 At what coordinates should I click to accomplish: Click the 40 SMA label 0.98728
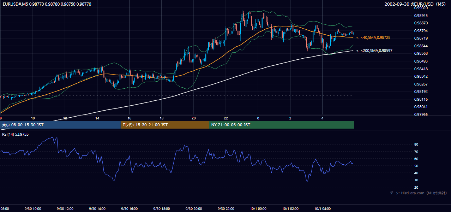374,37
